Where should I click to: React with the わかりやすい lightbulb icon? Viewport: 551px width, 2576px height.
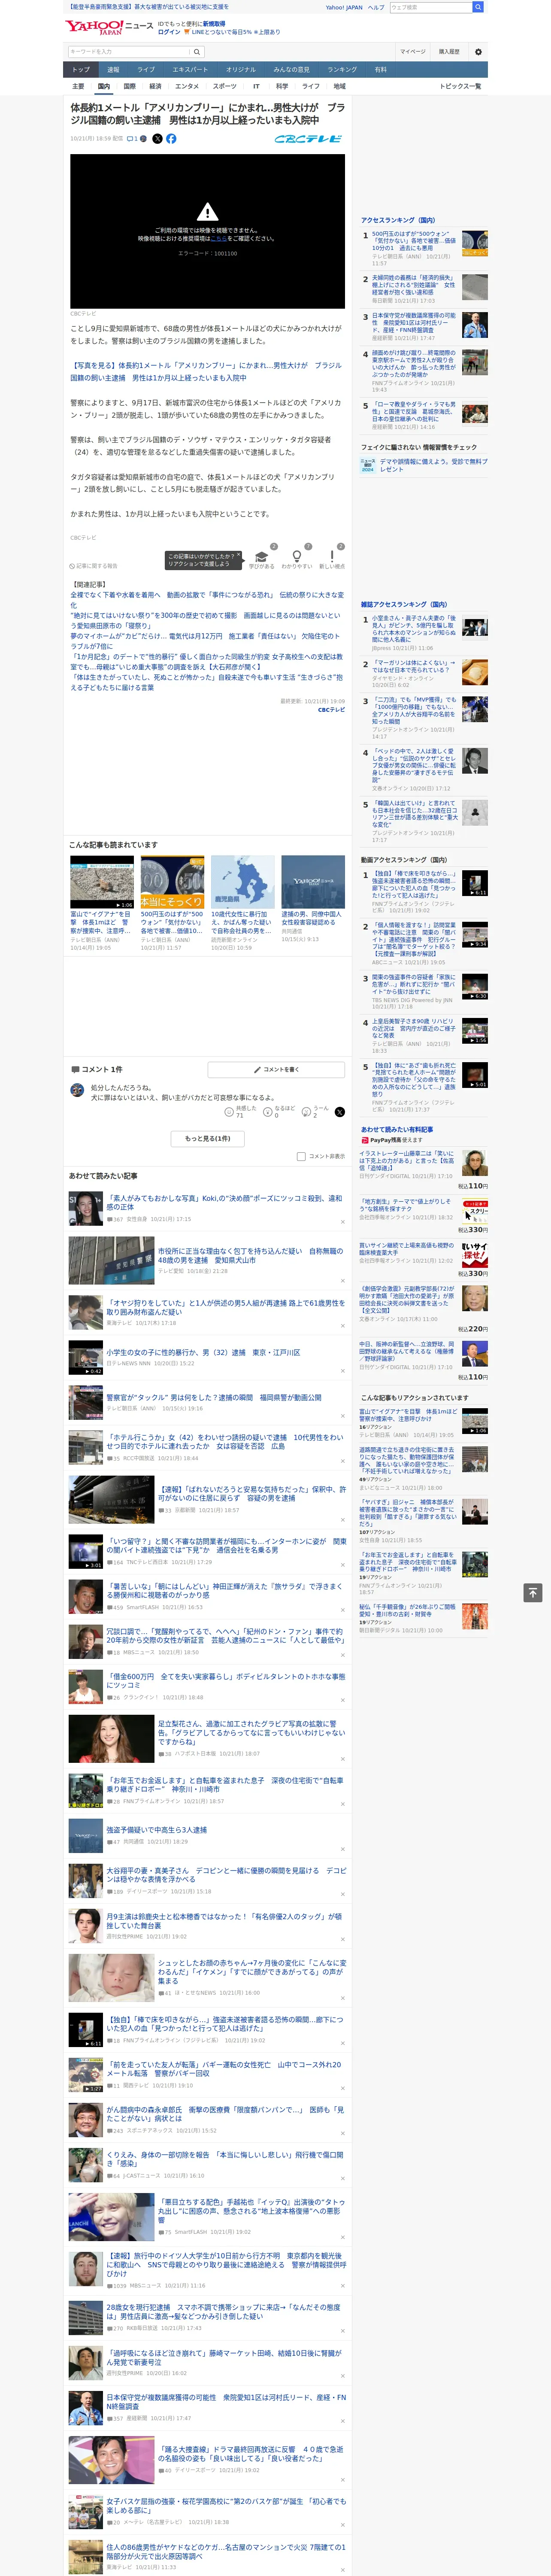(296, 556)
